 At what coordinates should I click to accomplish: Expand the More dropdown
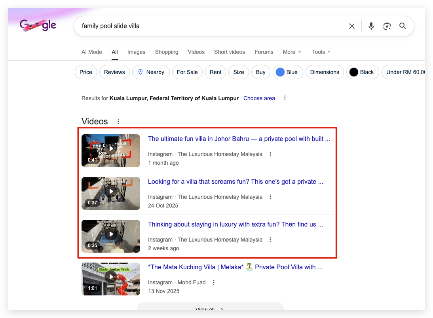[x=292, y=52]
